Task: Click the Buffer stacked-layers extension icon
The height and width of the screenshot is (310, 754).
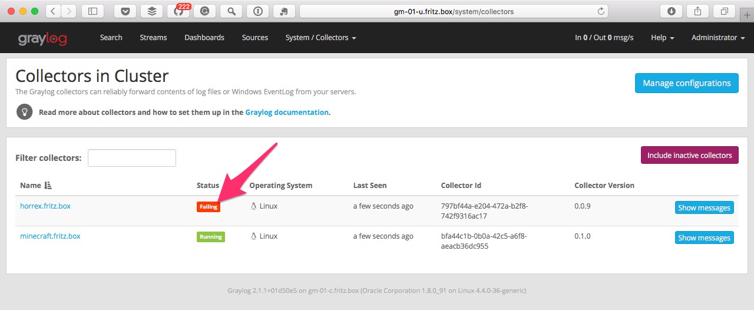Action: coord(151,11)
